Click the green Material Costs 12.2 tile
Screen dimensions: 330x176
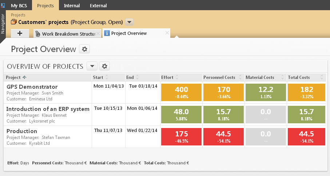[x=266, y=92]
